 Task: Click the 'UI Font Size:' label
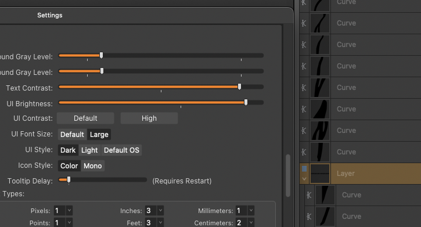32,134
